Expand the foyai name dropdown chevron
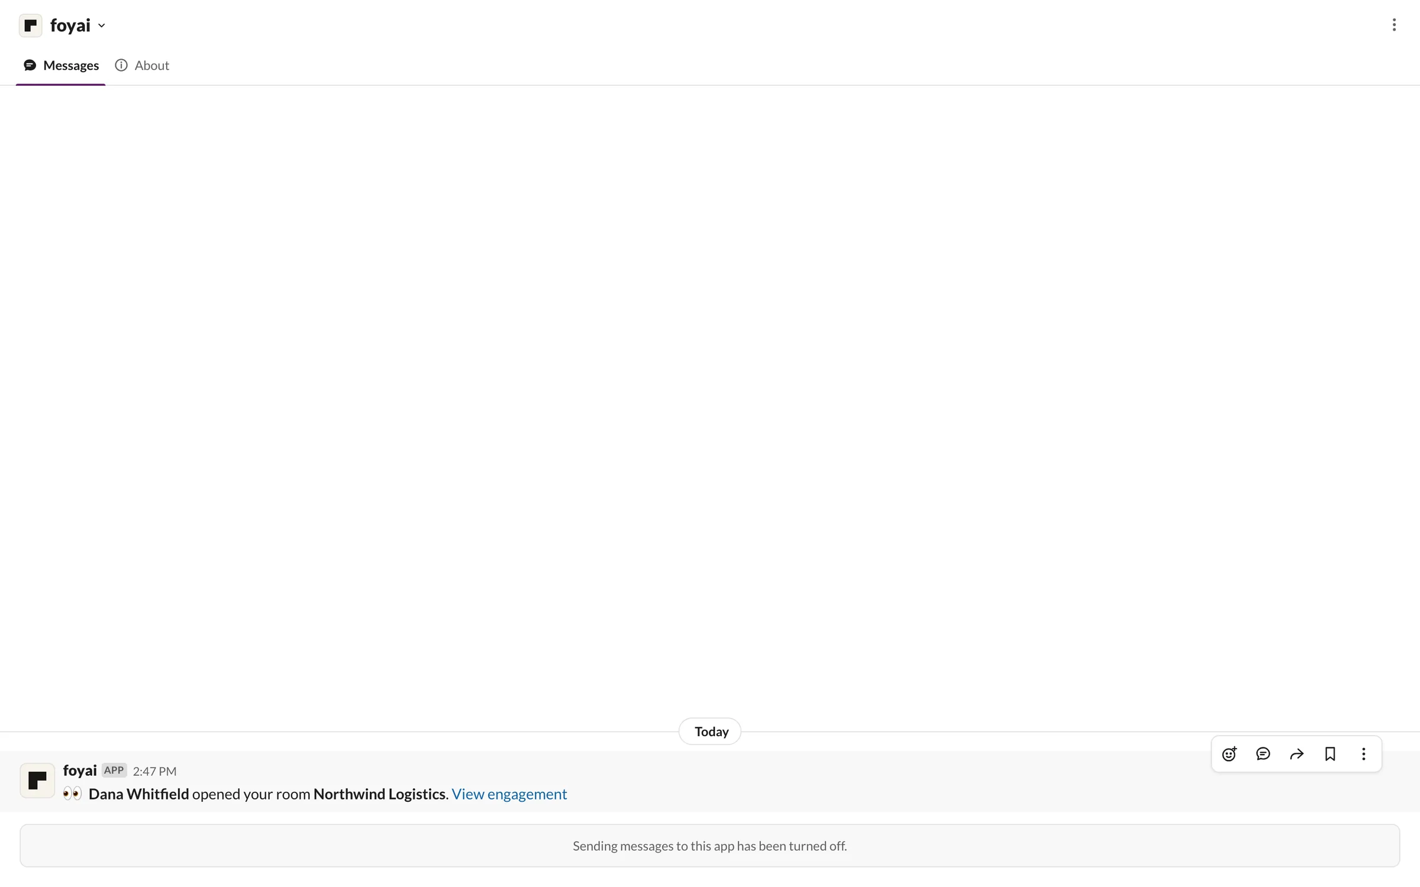 (x=102, y=25)
